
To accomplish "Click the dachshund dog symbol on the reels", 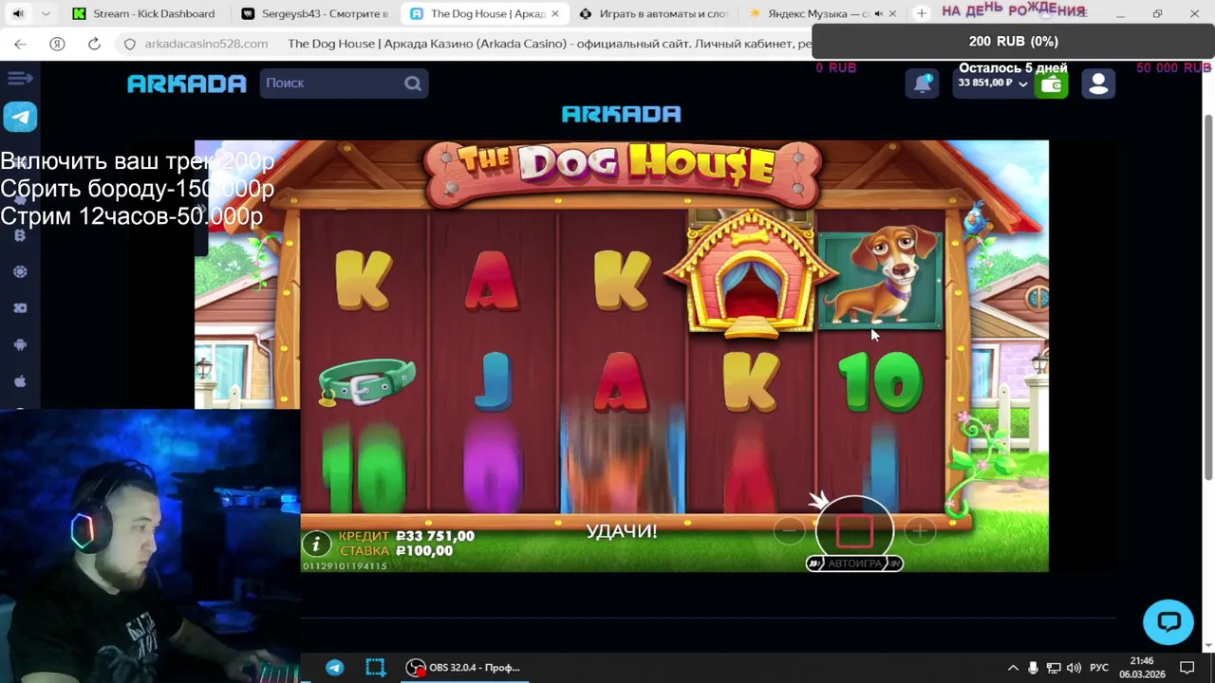I will click(881, 278).
